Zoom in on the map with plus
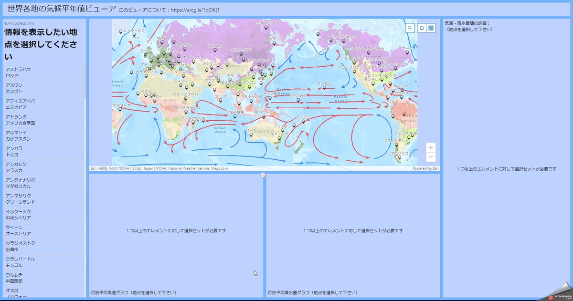The width and height of the screenshot is (573, 301). click(431, 147)
